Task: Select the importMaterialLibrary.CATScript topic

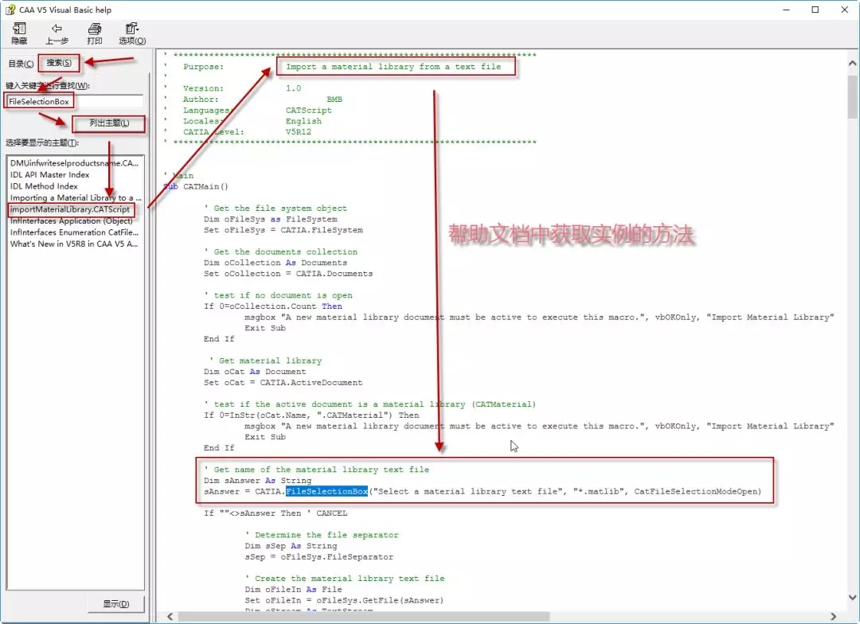Action: click(x=69, y=209)
